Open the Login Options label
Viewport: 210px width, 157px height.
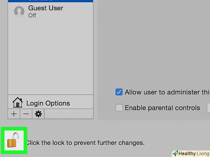pos(48,103)
